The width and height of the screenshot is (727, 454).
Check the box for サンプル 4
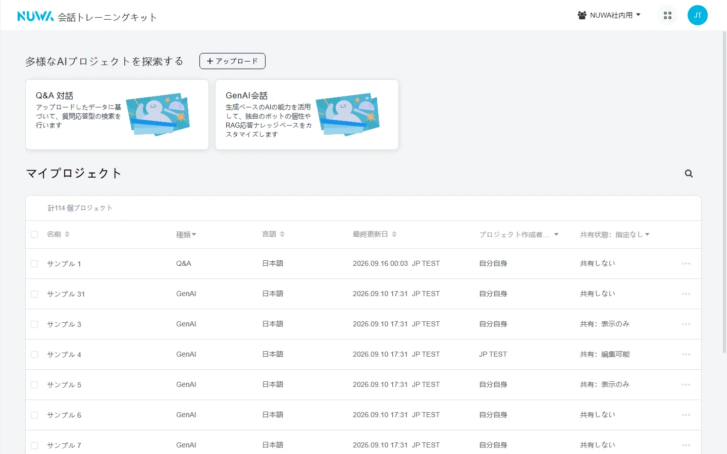[x=34, y=355]
